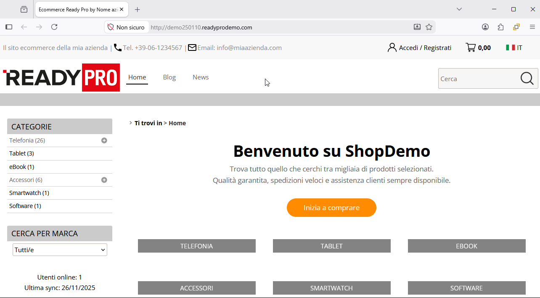540x298 pixels.
Task: Open the Cerca per marca dropdown
Action: (60, 250)
